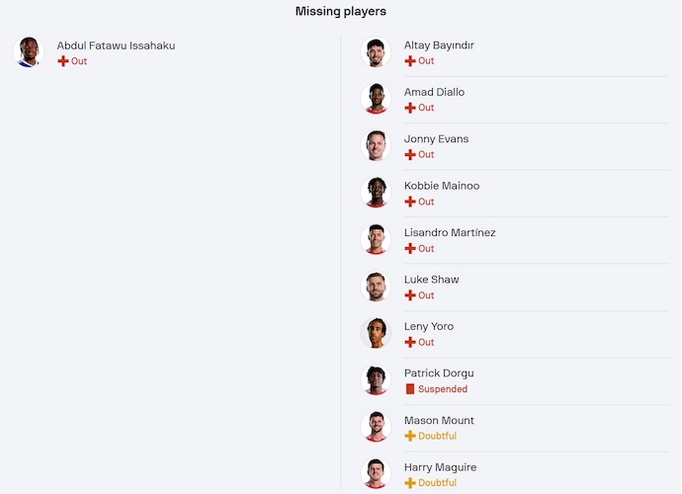Click the red injury cross for Lisandro Martínez

coord(410,249)
